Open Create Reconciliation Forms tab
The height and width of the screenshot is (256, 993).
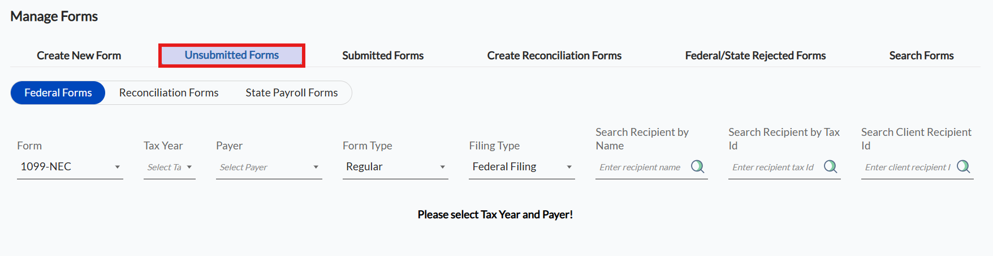554,55
